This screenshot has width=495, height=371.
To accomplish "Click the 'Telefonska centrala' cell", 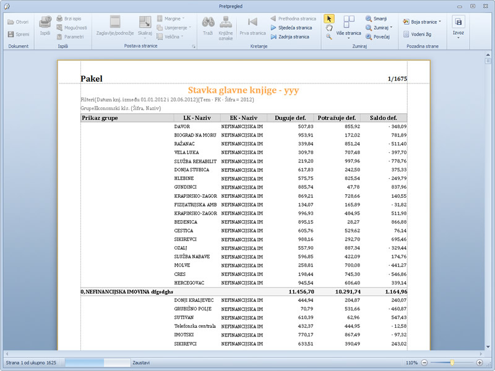I will 195,326.
